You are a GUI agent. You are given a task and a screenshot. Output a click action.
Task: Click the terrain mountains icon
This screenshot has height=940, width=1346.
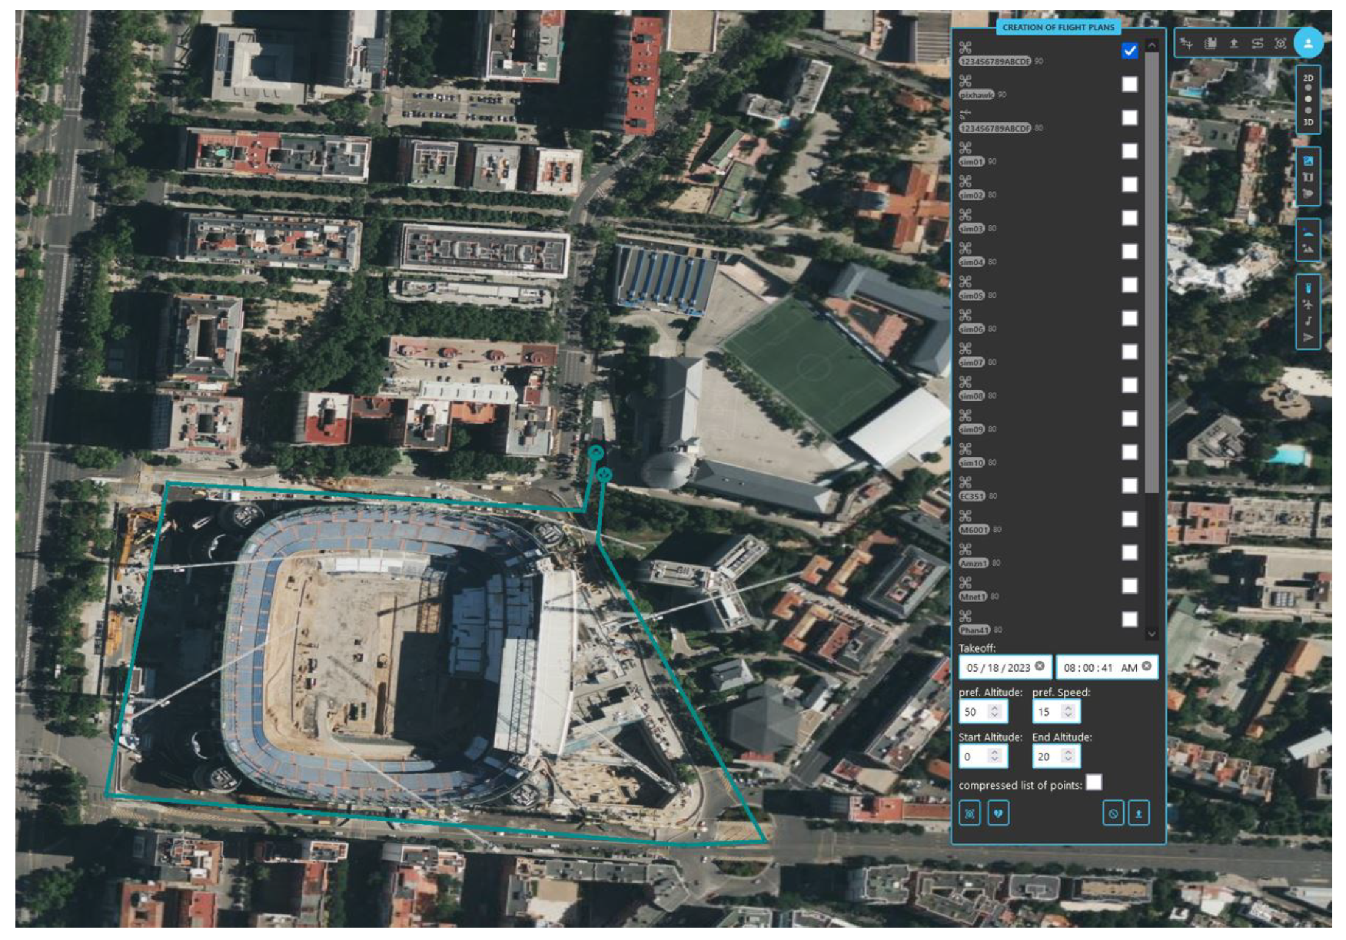1308,249
